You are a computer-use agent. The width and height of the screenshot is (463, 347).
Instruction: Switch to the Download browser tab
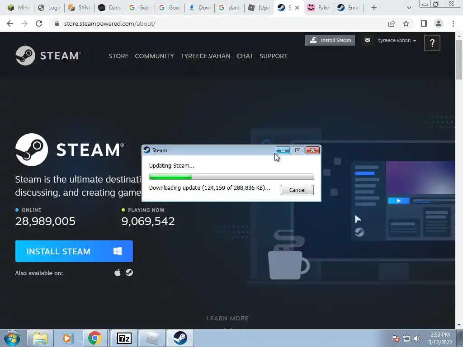click(x=199, y=8)
